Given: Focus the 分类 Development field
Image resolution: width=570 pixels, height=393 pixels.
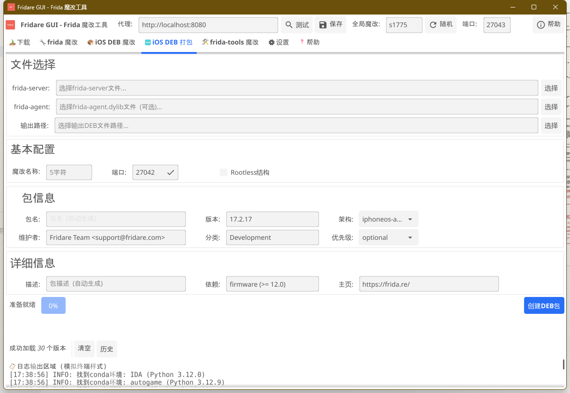Looking at the screenshot, I should 272,237.
